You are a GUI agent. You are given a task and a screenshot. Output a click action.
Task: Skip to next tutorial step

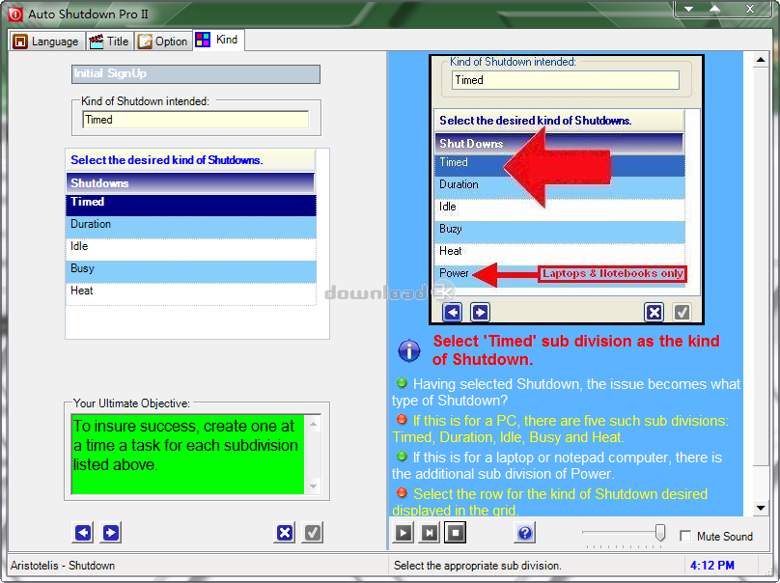click(x=430, y=533)
